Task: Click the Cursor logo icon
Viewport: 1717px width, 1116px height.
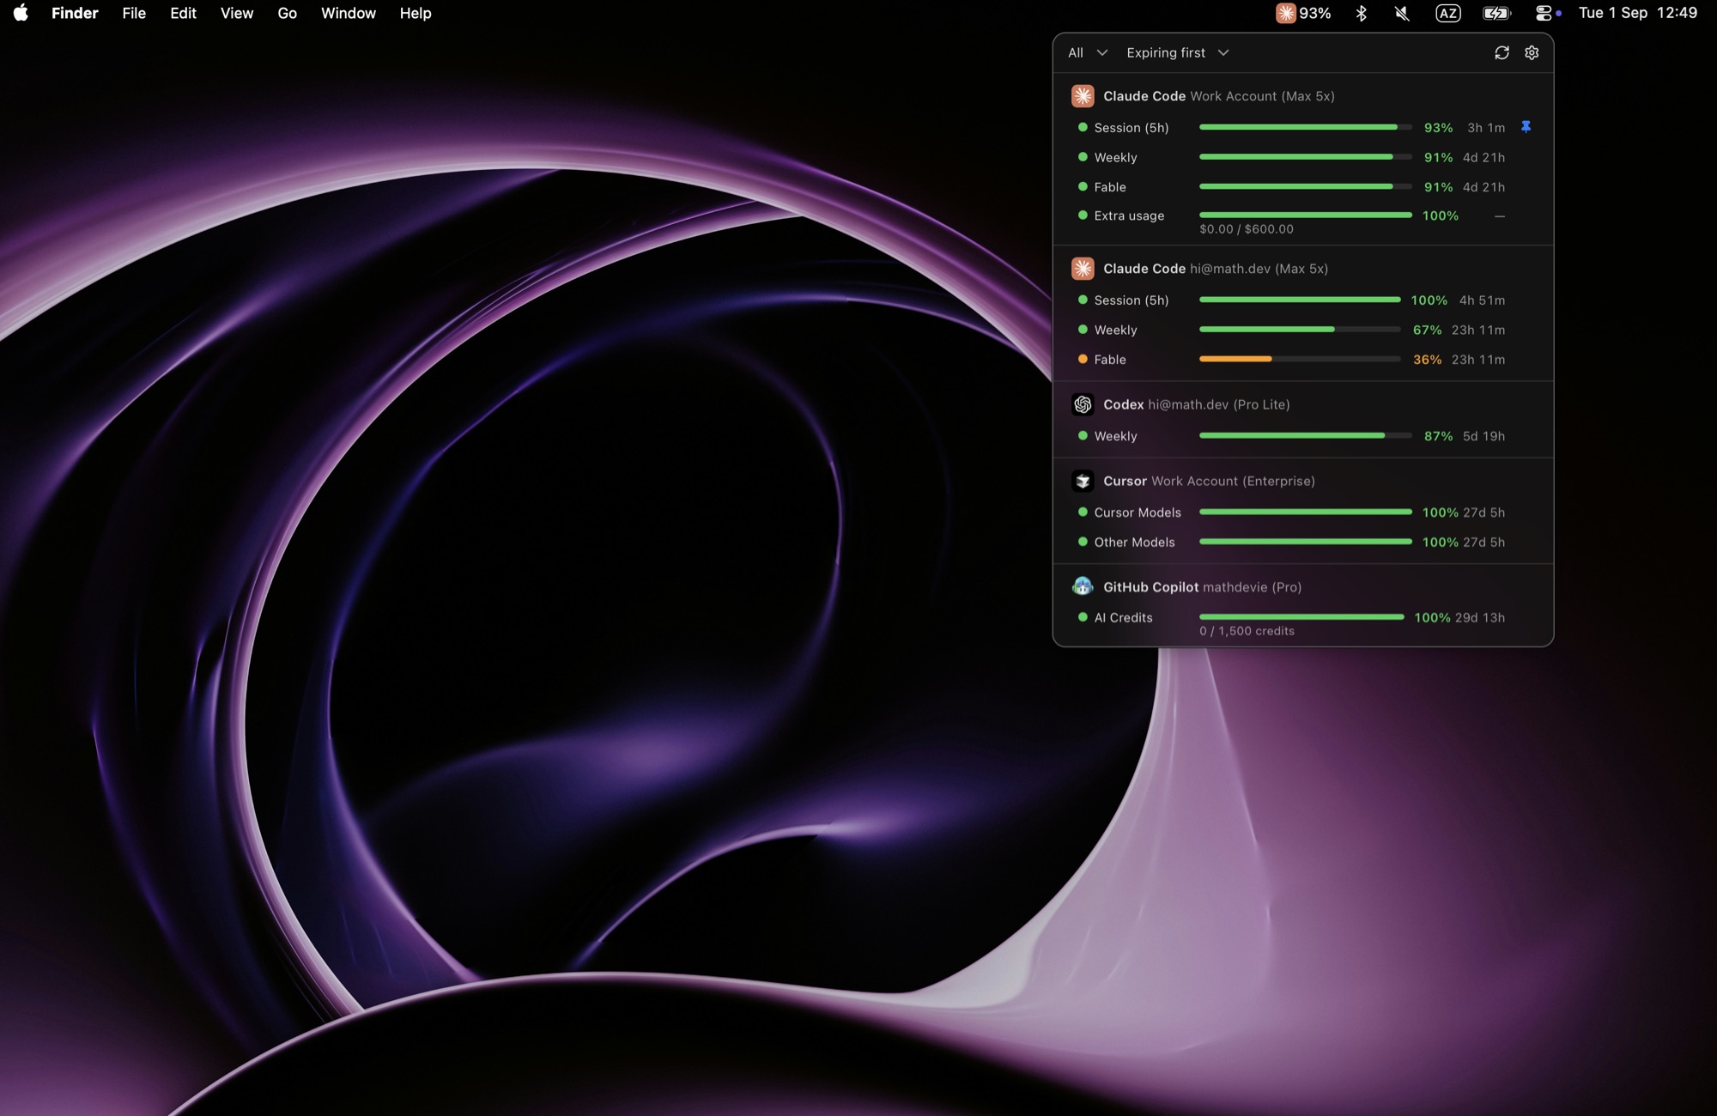Action: [1083, 481]
